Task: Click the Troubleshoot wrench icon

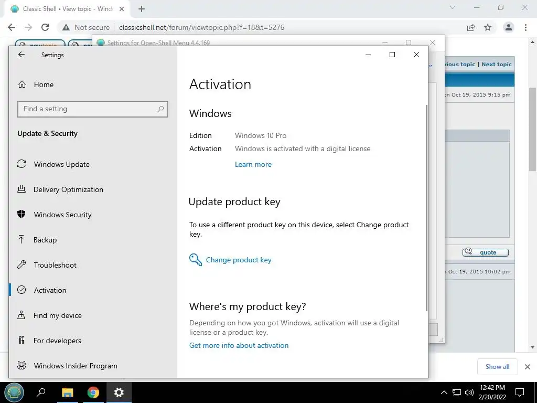Action: [x=22, y=264]
